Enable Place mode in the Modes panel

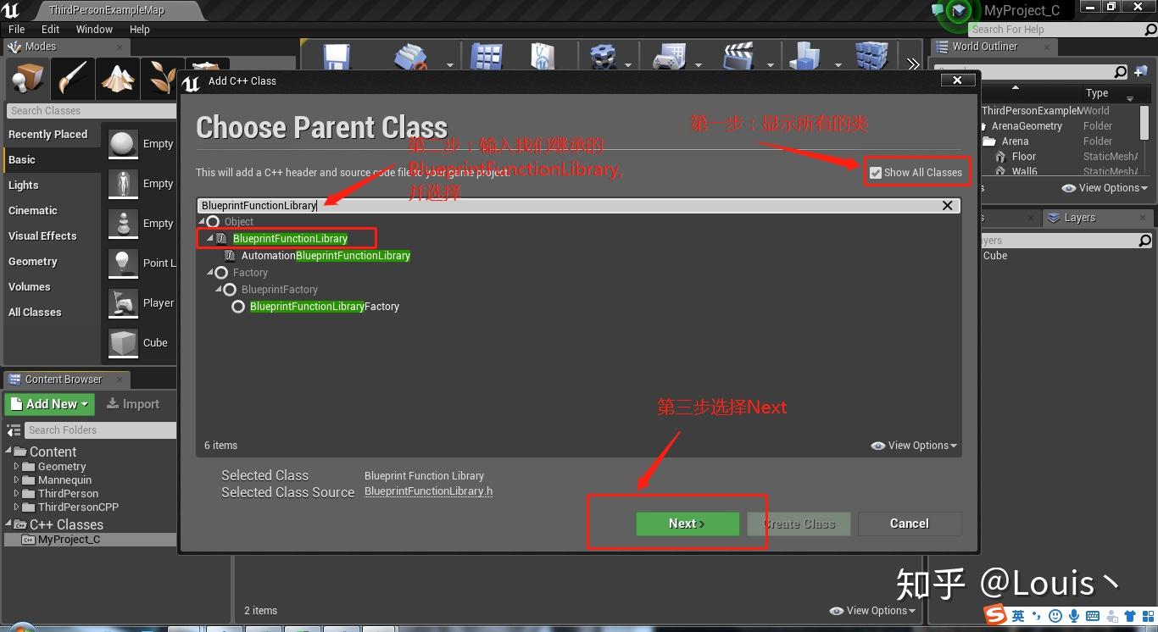[x=25, y=78]
